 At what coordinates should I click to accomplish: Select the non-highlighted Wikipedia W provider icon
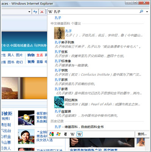coord(72,134)
